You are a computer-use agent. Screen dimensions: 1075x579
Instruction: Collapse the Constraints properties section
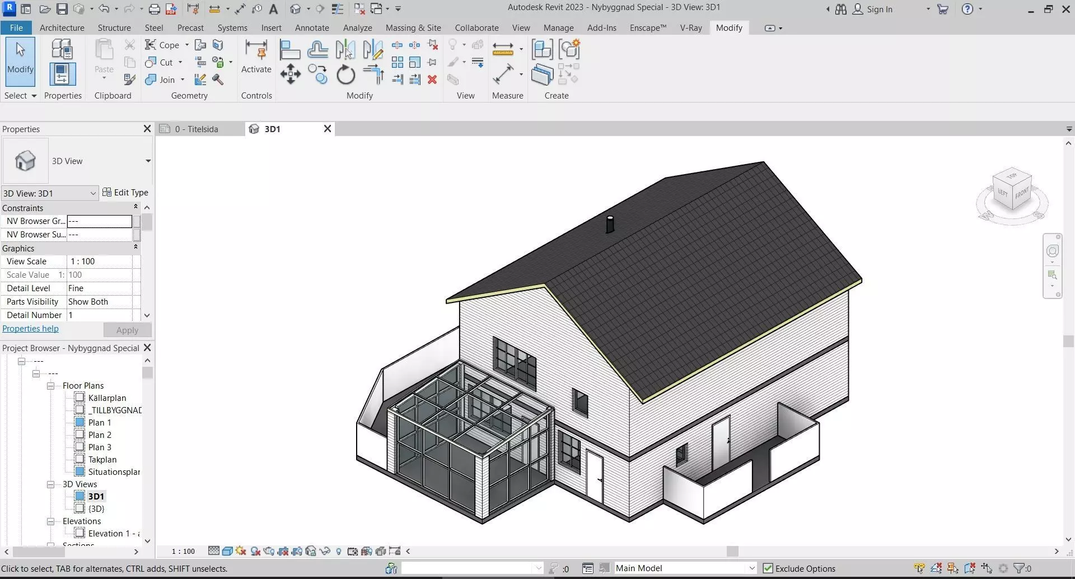click(x=135, y=207)
